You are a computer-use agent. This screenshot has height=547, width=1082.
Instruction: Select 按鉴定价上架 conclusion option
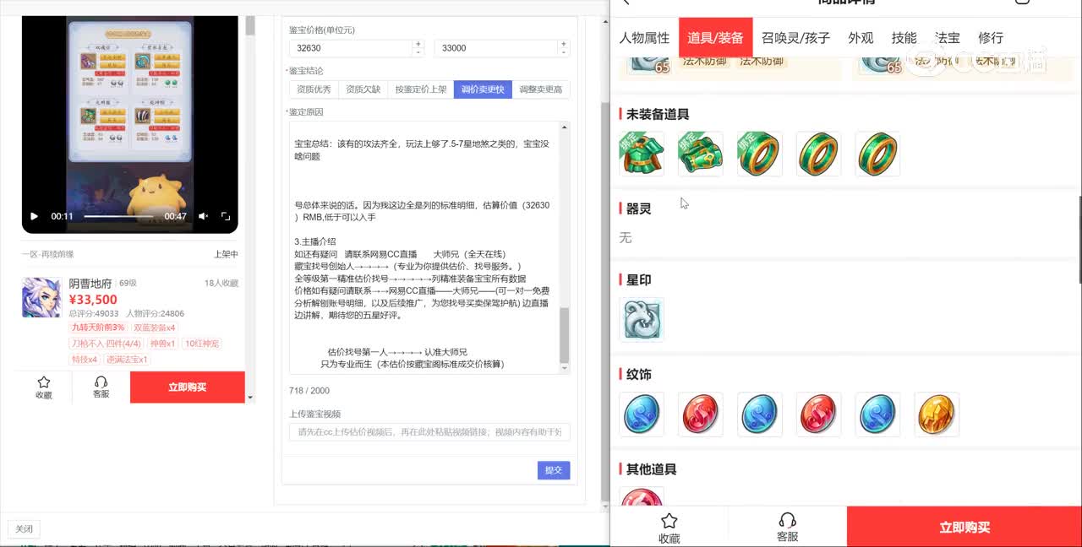(x=420, y=89)
